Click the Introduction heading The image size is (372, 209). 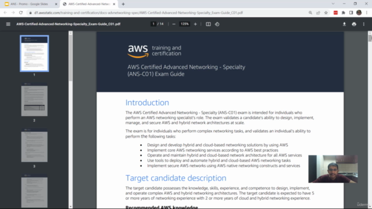(147, 103)
